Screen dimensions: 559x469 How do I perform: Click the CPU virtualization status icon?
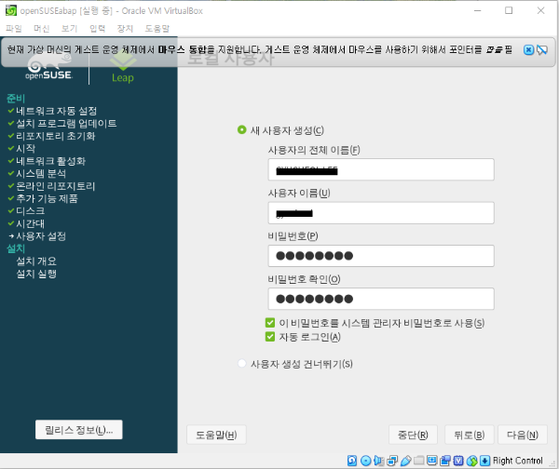tap(458, 461)
